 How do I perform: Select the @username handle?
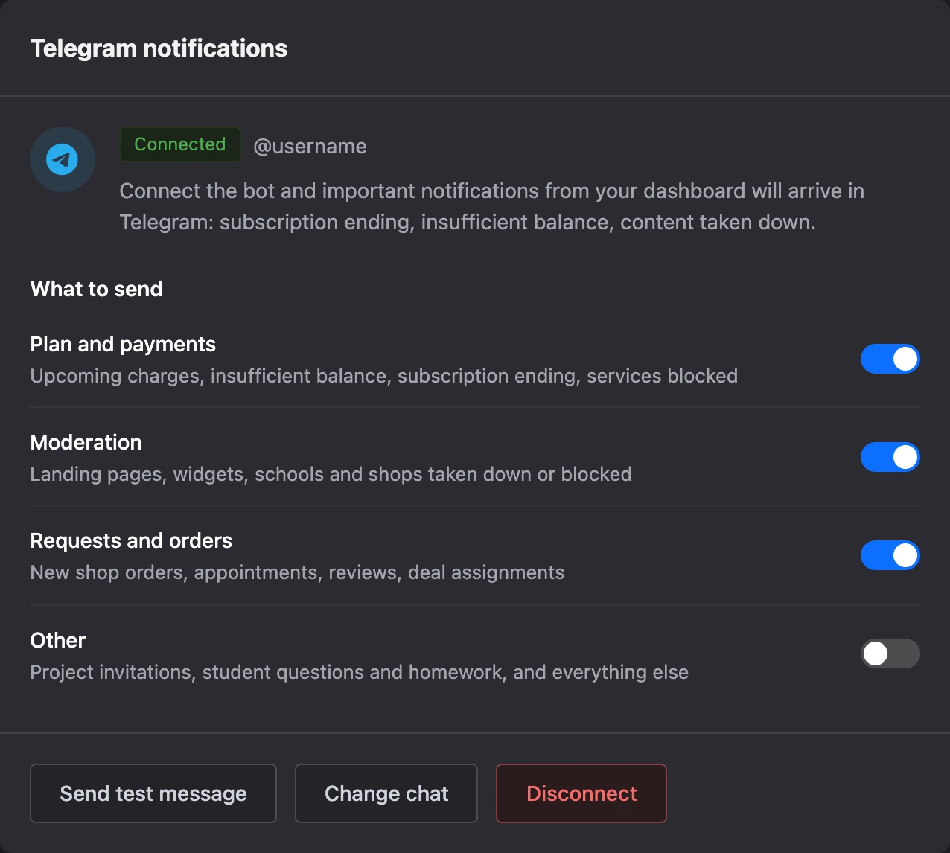pyautogui.click(x=310, y=146)
